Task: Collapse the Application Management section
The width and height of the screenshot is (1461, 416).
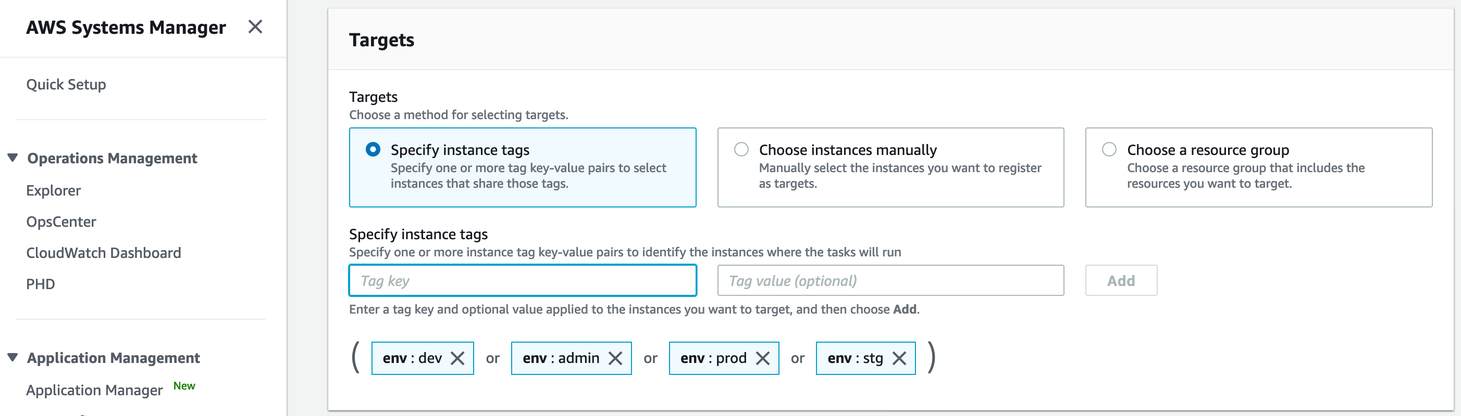Action: (13, 358)
